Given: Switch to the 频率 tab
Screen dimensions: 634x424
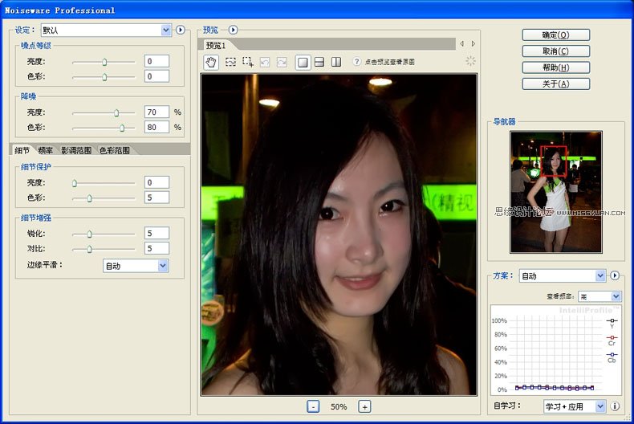Looking at the screenshot, I should pos(46,150).
